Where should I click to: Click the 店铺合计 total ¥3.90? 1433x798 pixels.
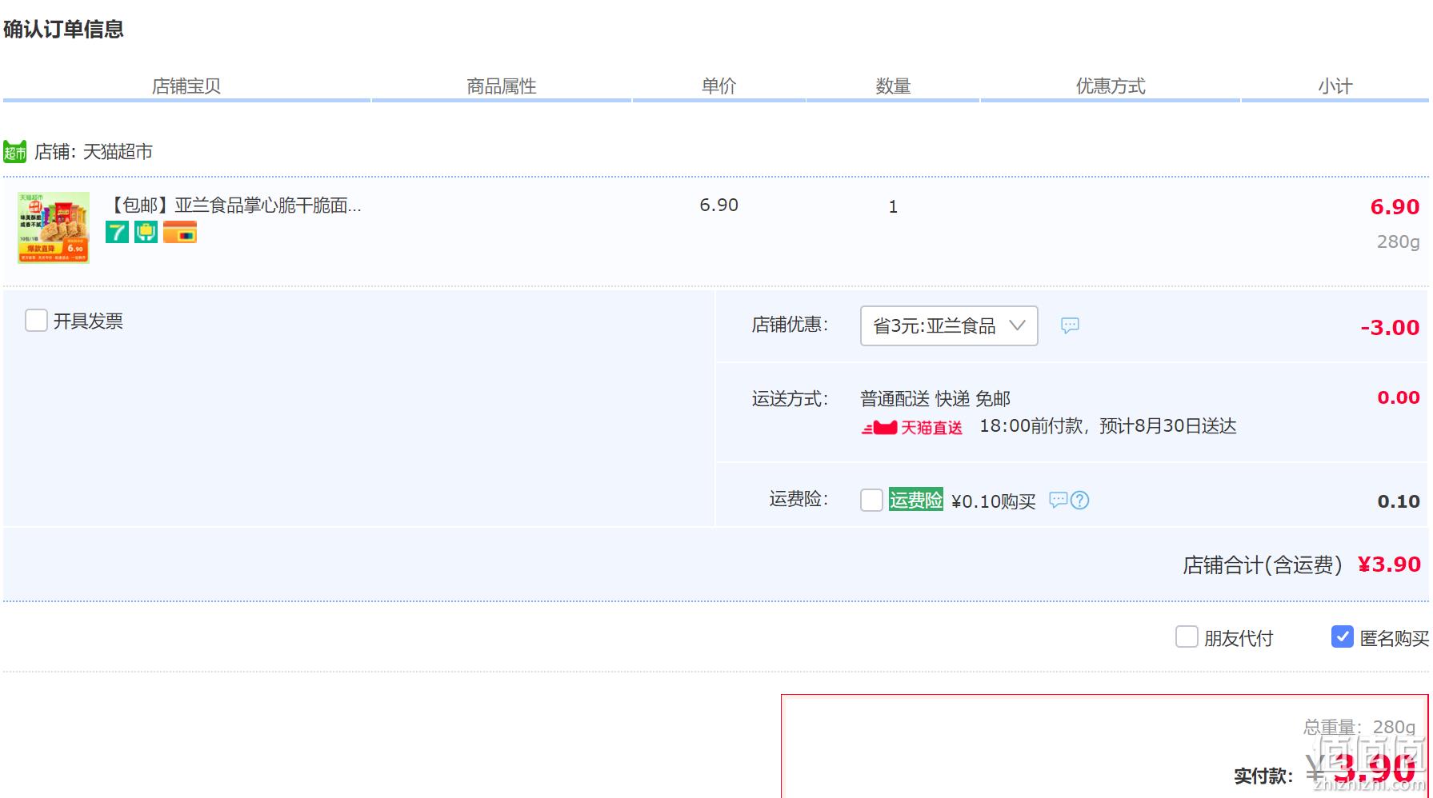tap(1389, 565)
